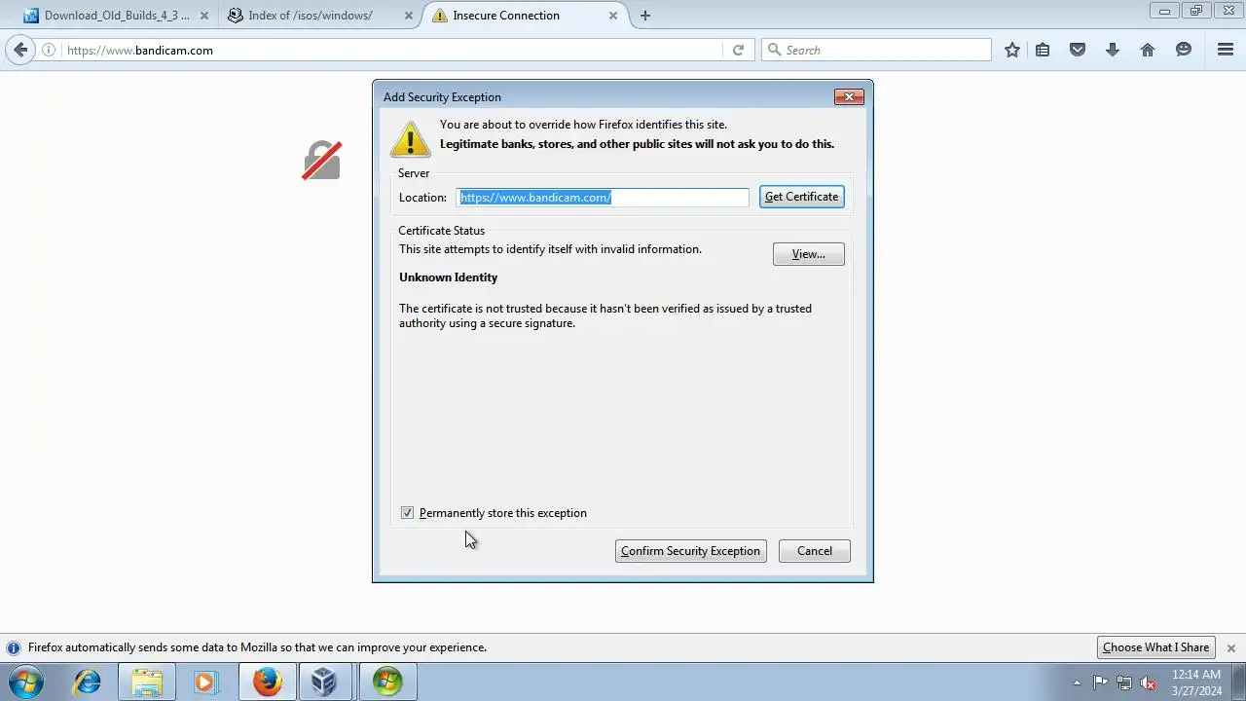Show the bookmarks list icon

tap(1043, 50)
